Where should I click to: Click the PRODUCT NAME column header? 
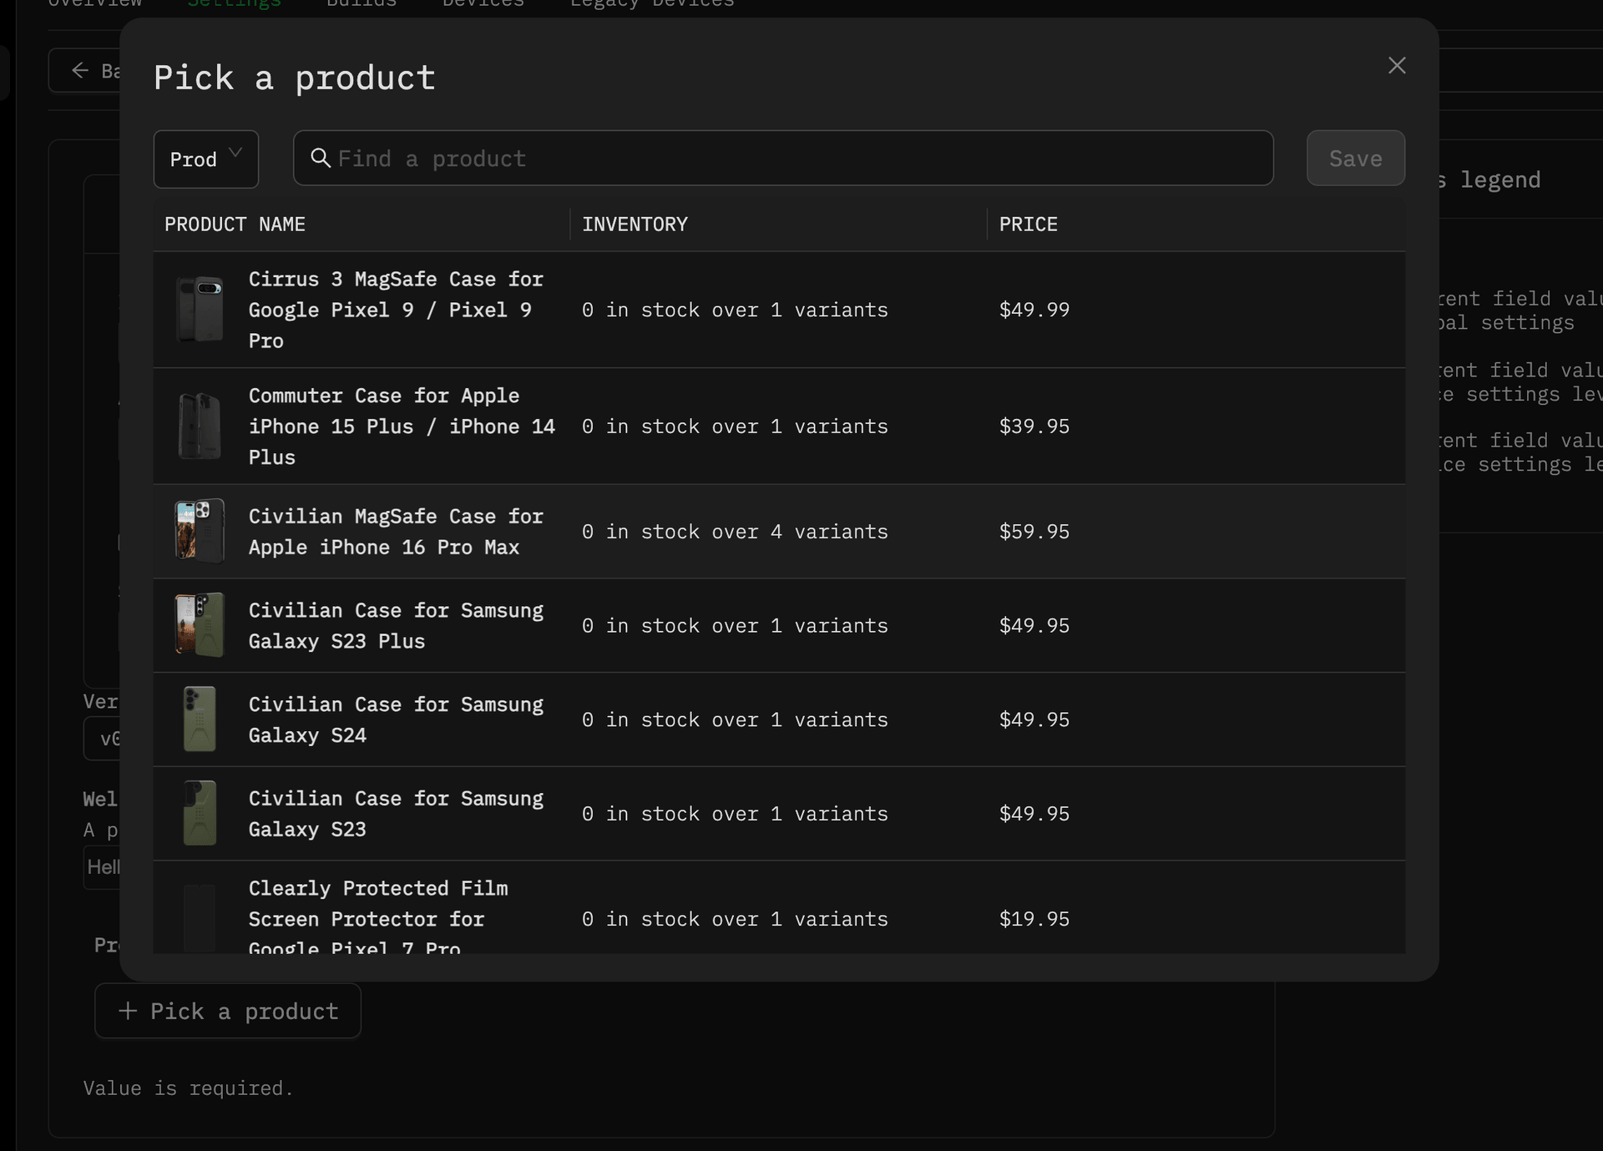pyautogui.click(x=235, y=224)
